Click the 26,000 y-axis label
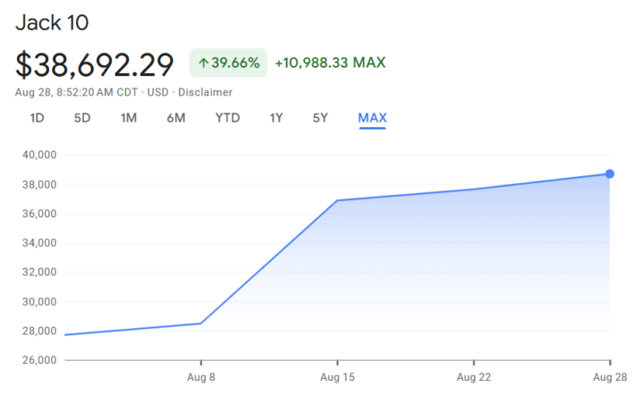This screenshot has width=644, height=395. (x=39, y=360)
